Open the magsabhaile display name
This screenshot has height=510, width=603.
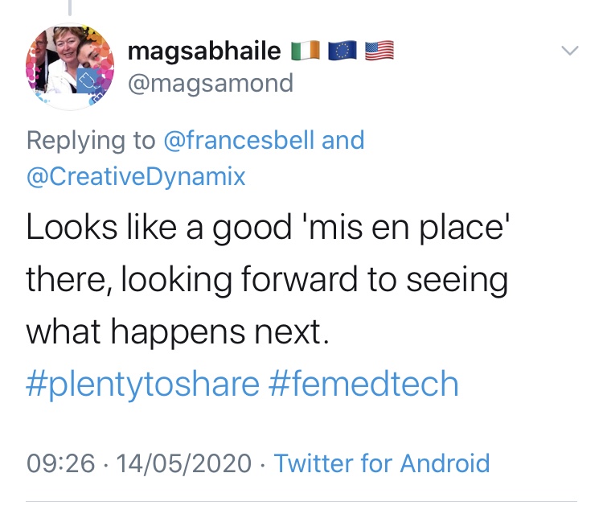click(204, 51)
